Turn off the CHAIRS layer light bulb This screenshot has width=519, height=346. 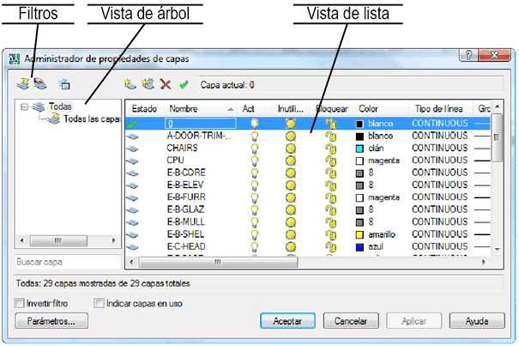[254, 149]
